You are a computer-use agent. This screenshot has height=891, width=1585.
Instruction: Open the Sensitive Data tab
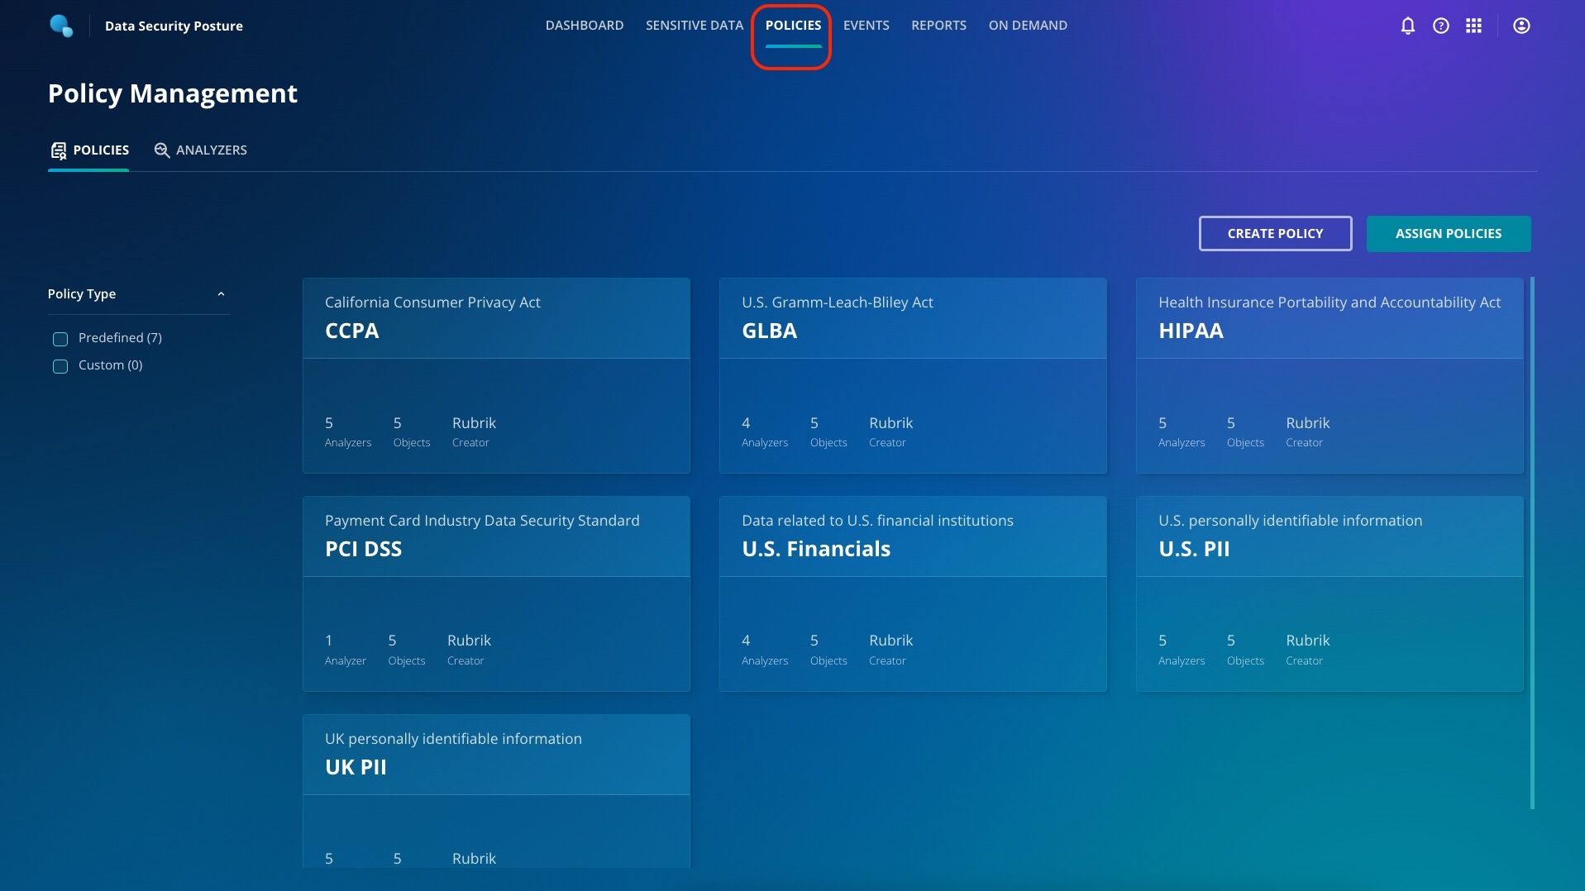(x=694, y=26)
